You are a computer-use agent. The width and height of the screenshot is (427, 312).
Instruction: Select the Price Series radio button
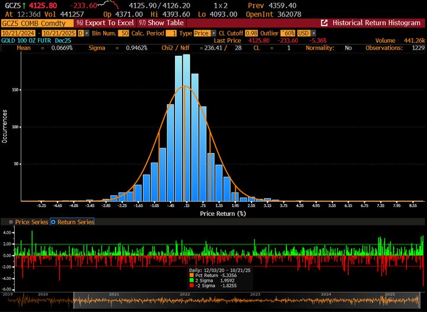(x=11, y=222)
